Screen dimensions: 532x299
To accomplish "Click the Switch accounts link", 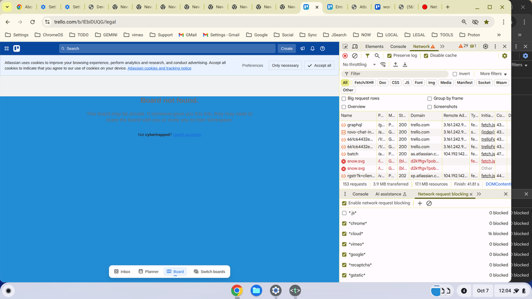I will click(187, 135).
